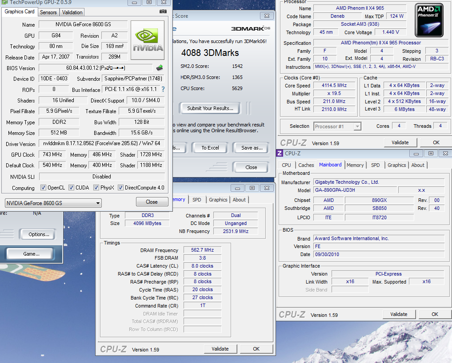Click the CPU-Z purple Z title bar icon
452x363 pixels.
click(279, 153)
